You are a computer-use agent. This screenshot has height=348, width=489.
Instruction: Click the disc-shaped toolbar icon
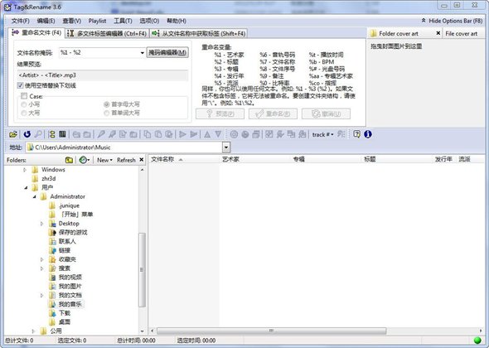(x=234, y=134)
